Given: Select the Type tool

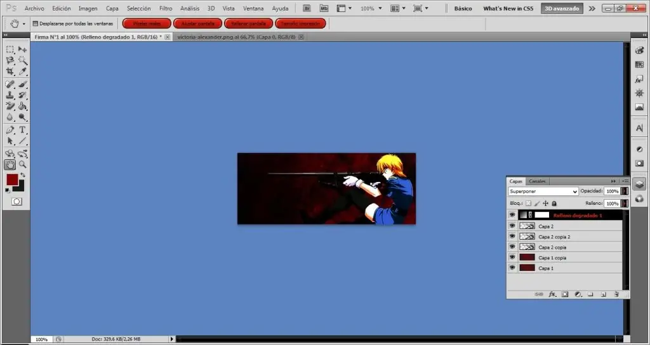Looking at the screenshot, I should click(x=22, y=130).
